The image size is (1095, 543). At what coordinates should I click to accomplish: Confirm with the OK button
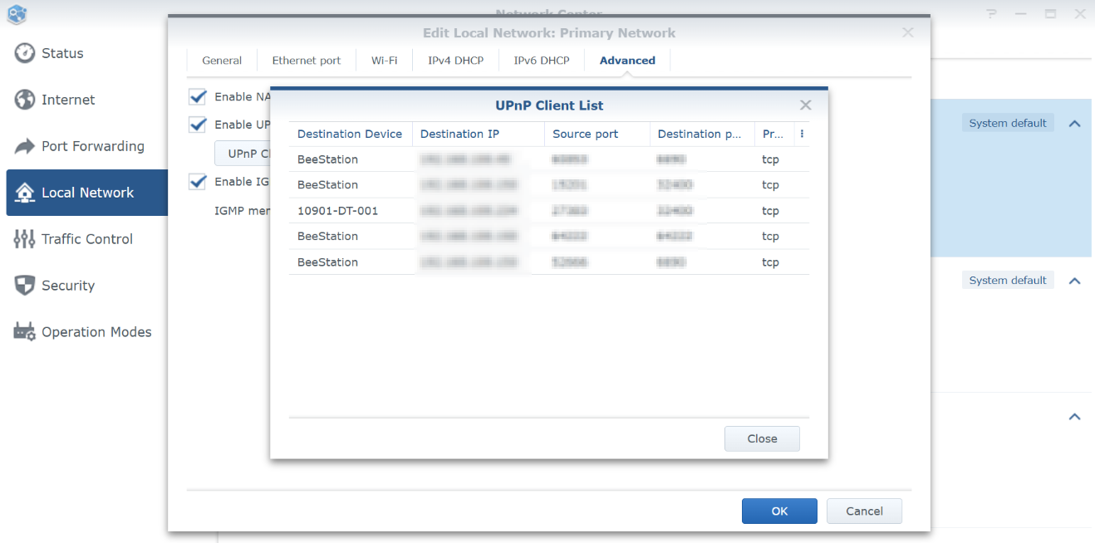pos(779,511)
